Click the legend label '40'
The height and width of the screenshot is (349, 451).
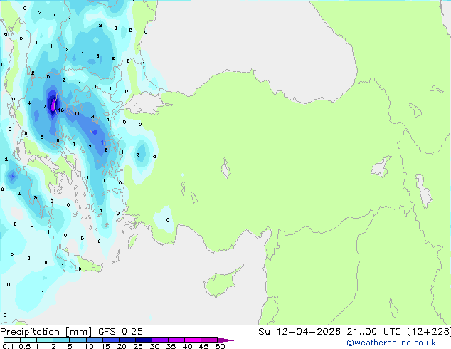187,346
